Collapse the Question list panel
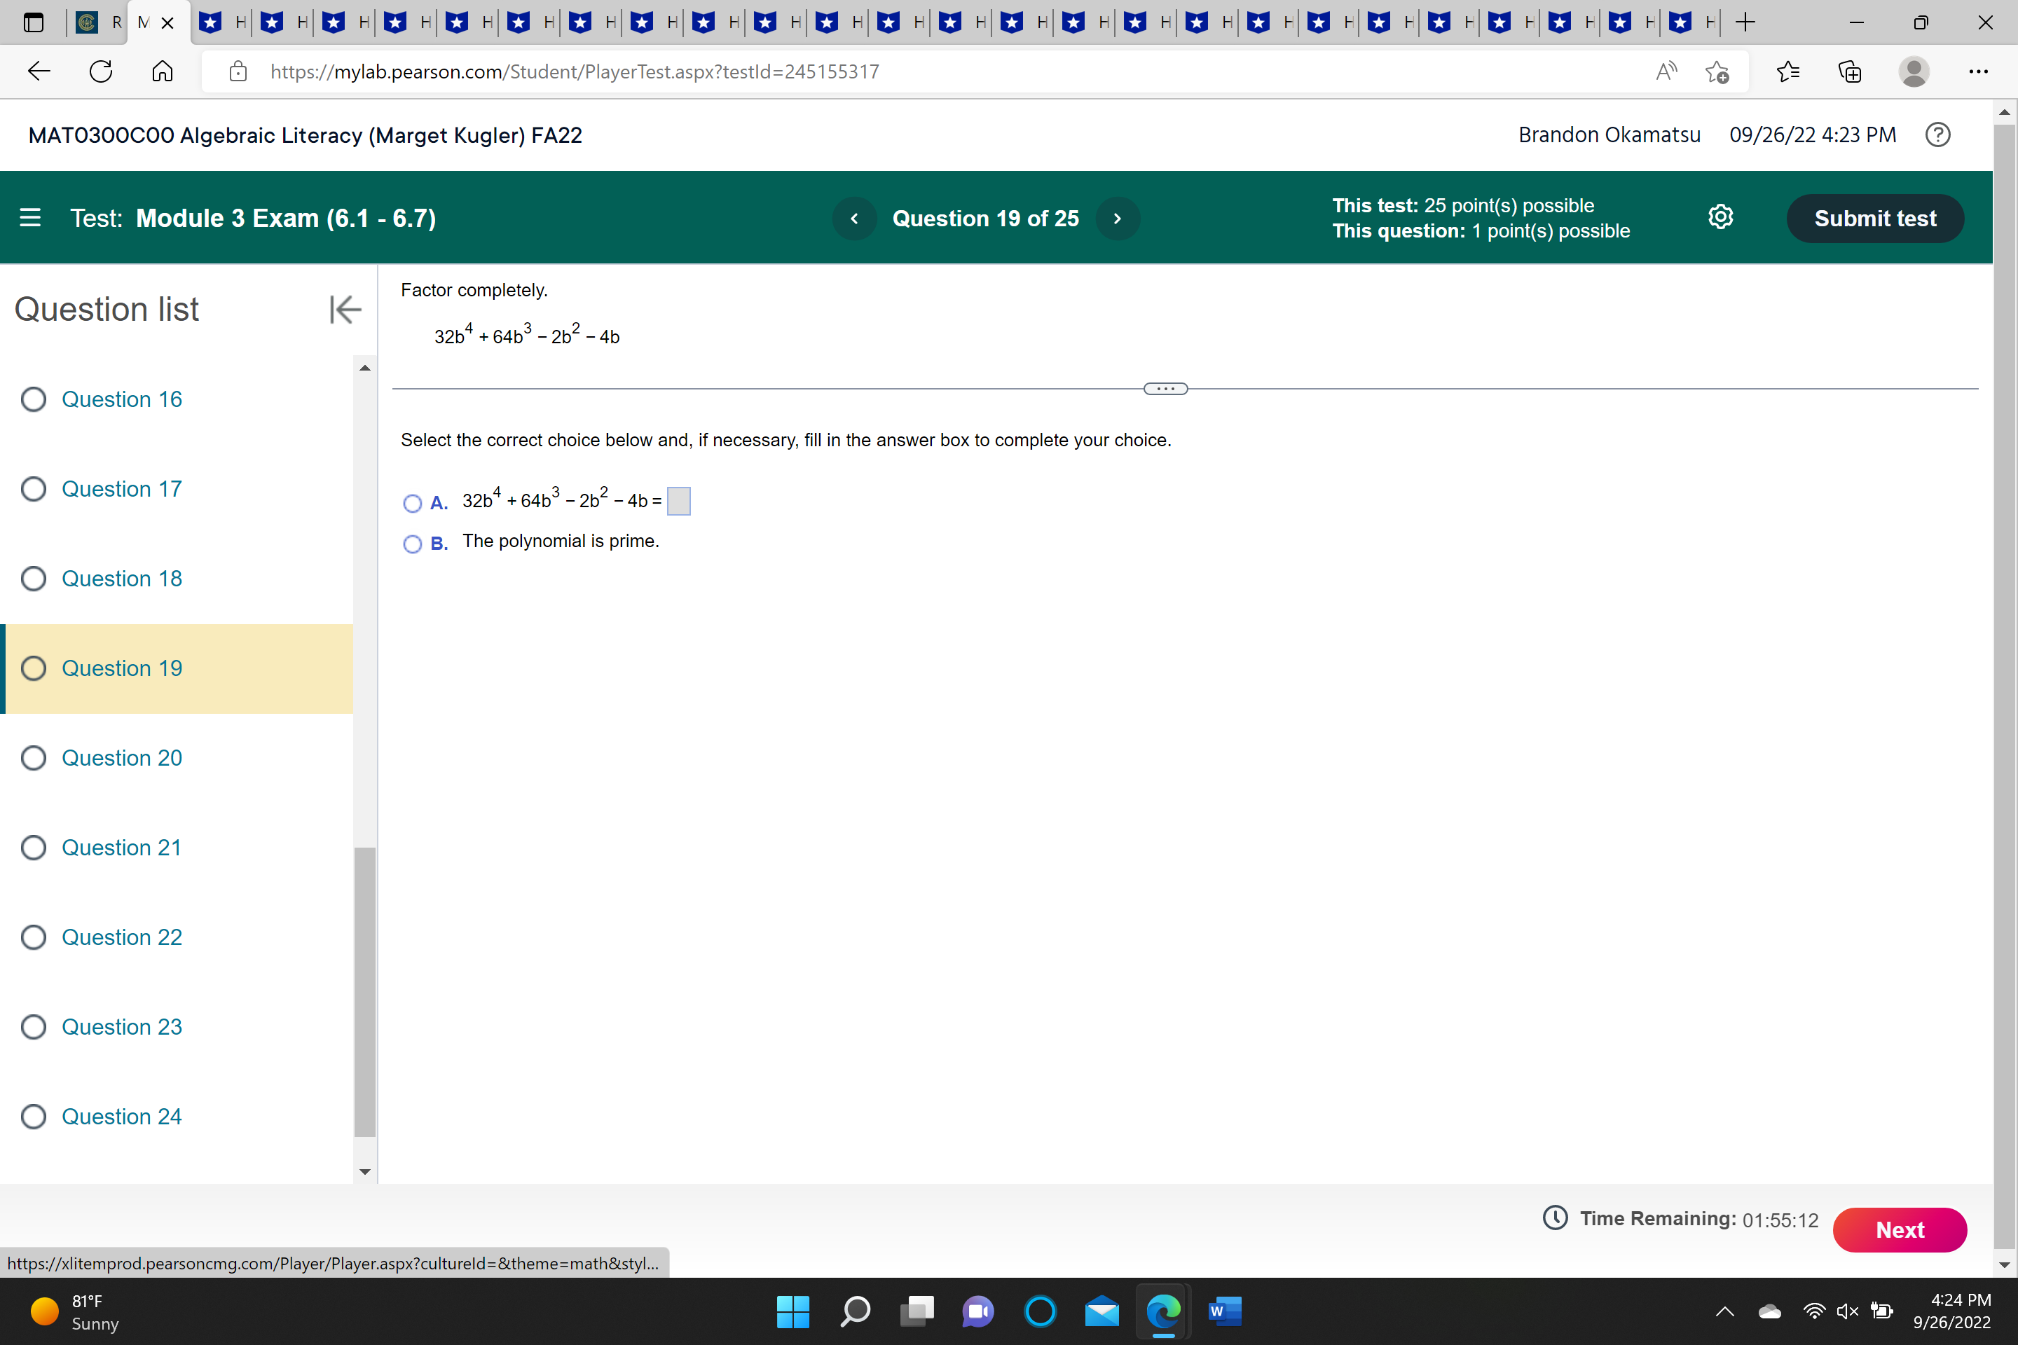Screen dimensions: 2018x1345 [345, 310]
